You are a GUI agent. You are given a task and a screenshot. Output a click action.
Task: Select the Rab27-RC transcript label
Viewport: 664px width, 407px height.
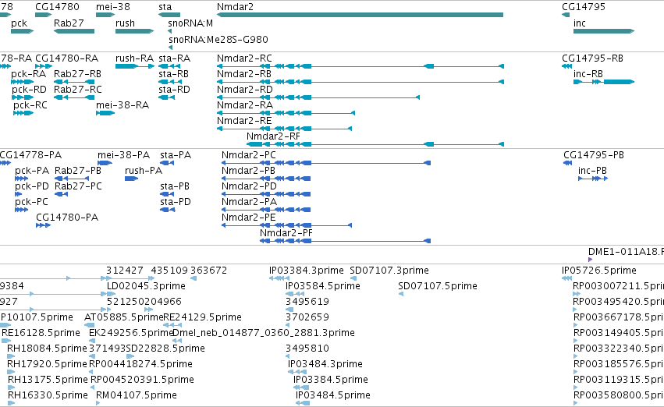click(78, 89)
